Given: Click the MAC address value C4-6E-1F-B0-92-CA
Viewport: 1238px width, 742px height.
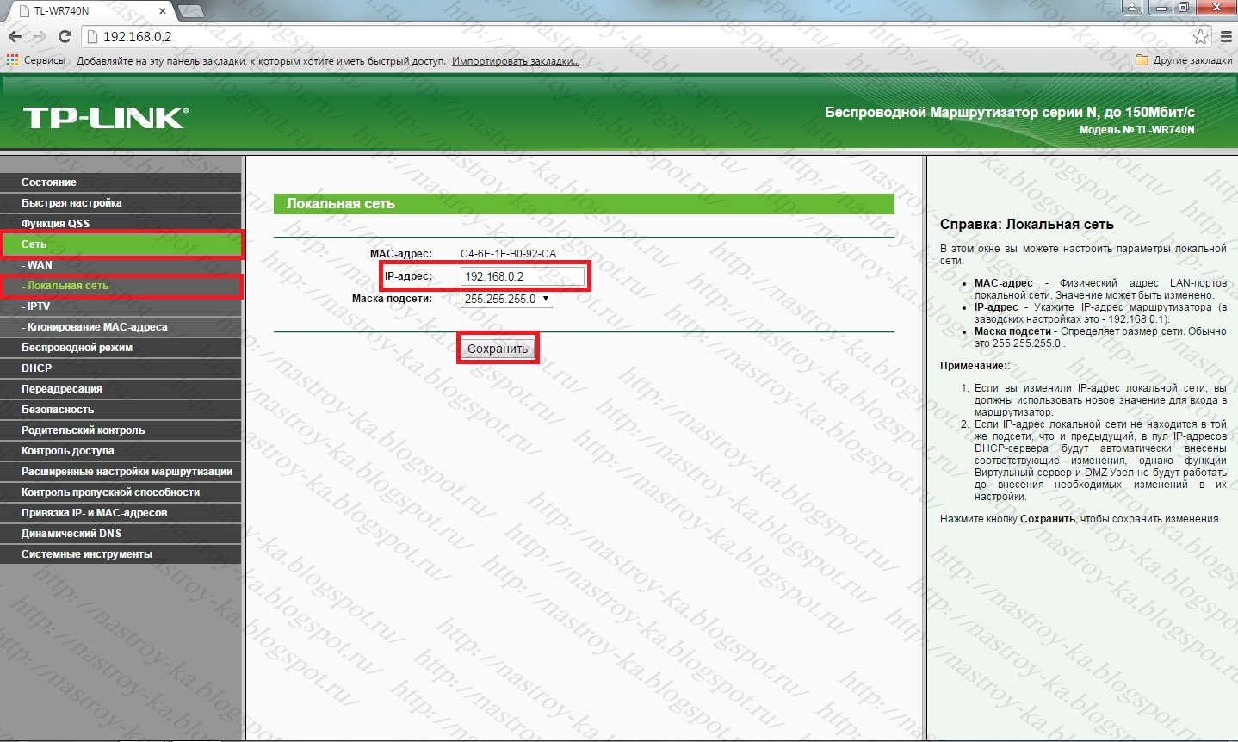Looking at the screenshot, I should click(x=508, y=254).
